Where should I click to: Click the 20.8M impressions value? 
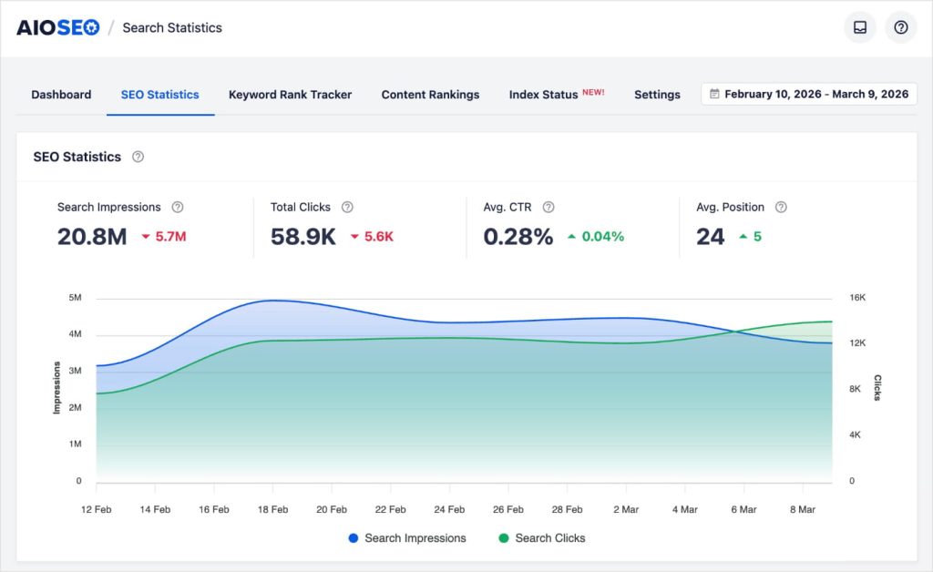point(92,237)
